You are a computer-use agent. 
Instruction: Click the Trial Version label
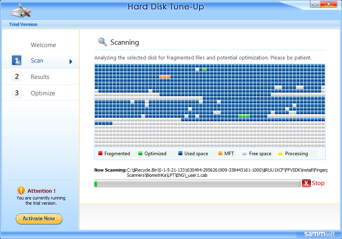(23, 24)
